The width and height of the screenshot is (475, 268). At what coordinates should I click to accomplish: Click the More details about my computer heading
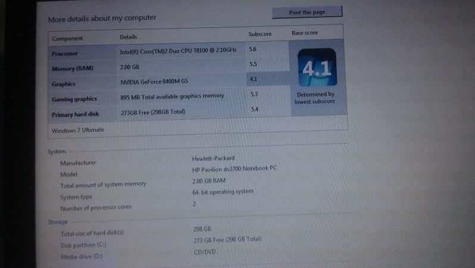click(102, 18)
